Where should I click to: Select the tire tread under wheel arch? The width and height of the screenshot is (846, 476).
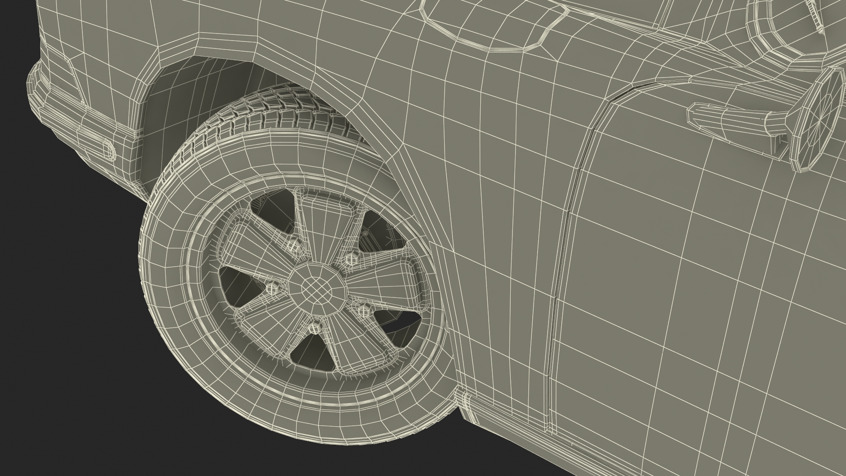tap(282, 112)
